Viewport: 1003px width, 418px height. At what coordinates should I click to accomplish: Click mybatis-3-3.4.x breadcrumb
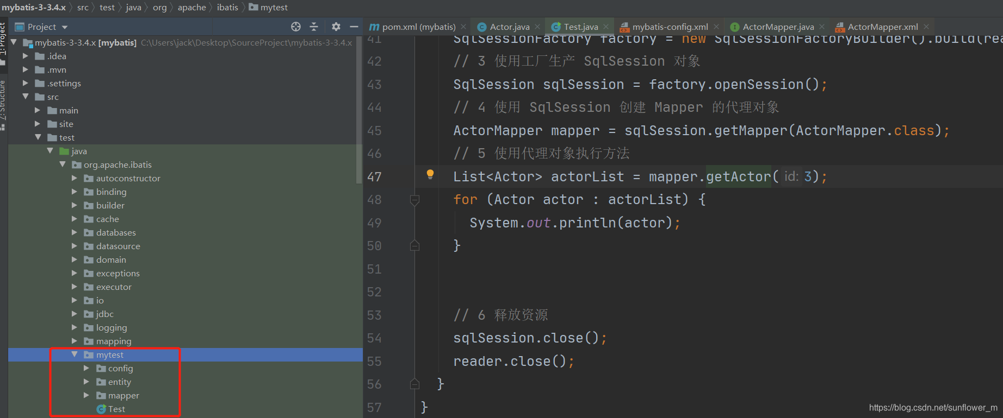[33, 7]
